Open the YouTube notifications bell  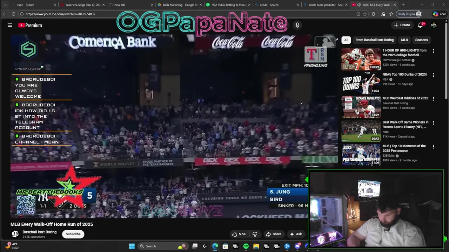(421, 25)
